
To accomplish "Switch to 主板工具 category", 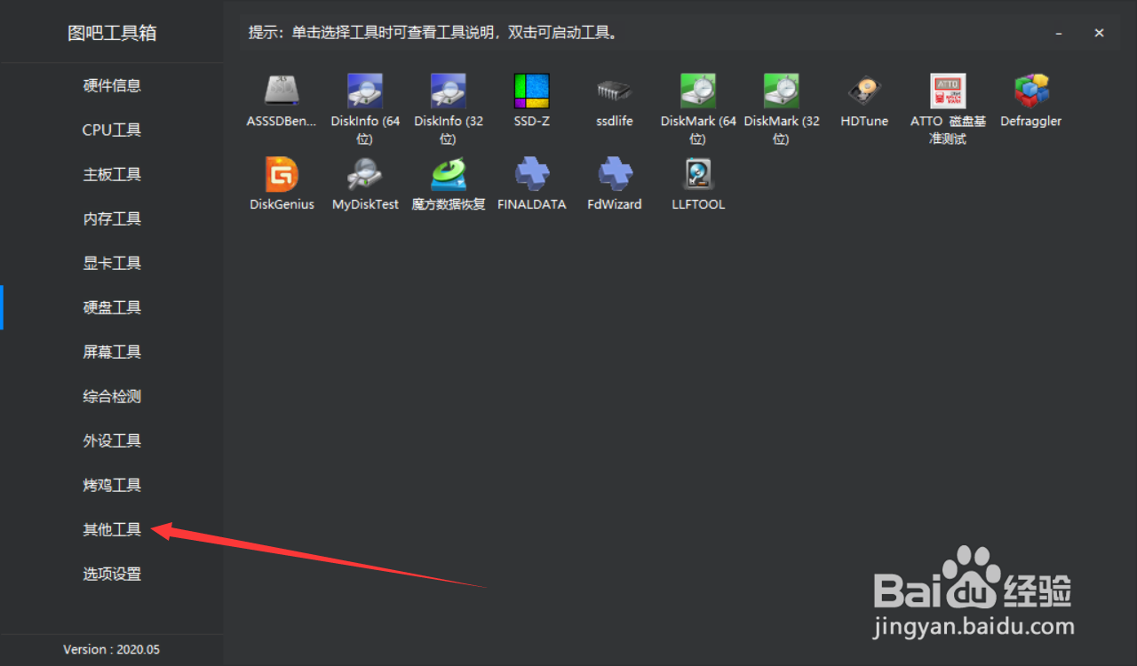I will point(112,174).
